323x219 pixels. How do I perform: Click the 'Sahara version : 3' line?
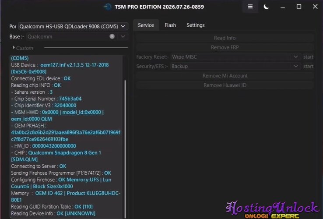tap(32, 92)
